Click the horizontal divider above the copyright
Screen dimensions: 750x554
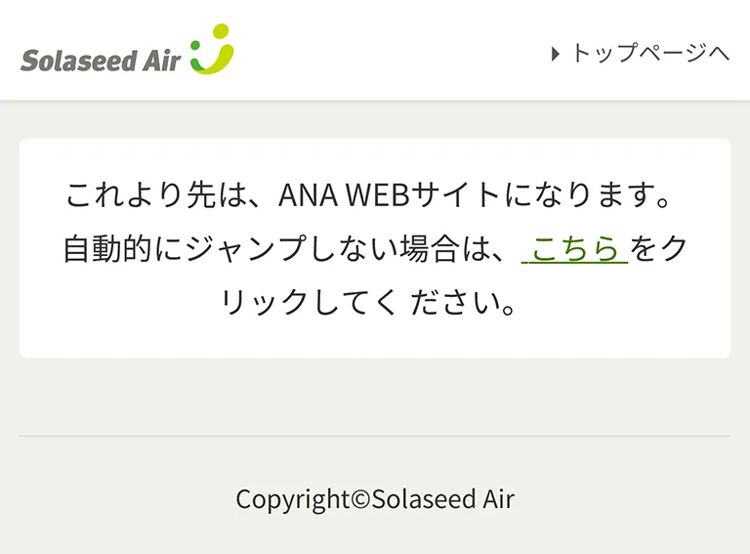coord(375,435)
